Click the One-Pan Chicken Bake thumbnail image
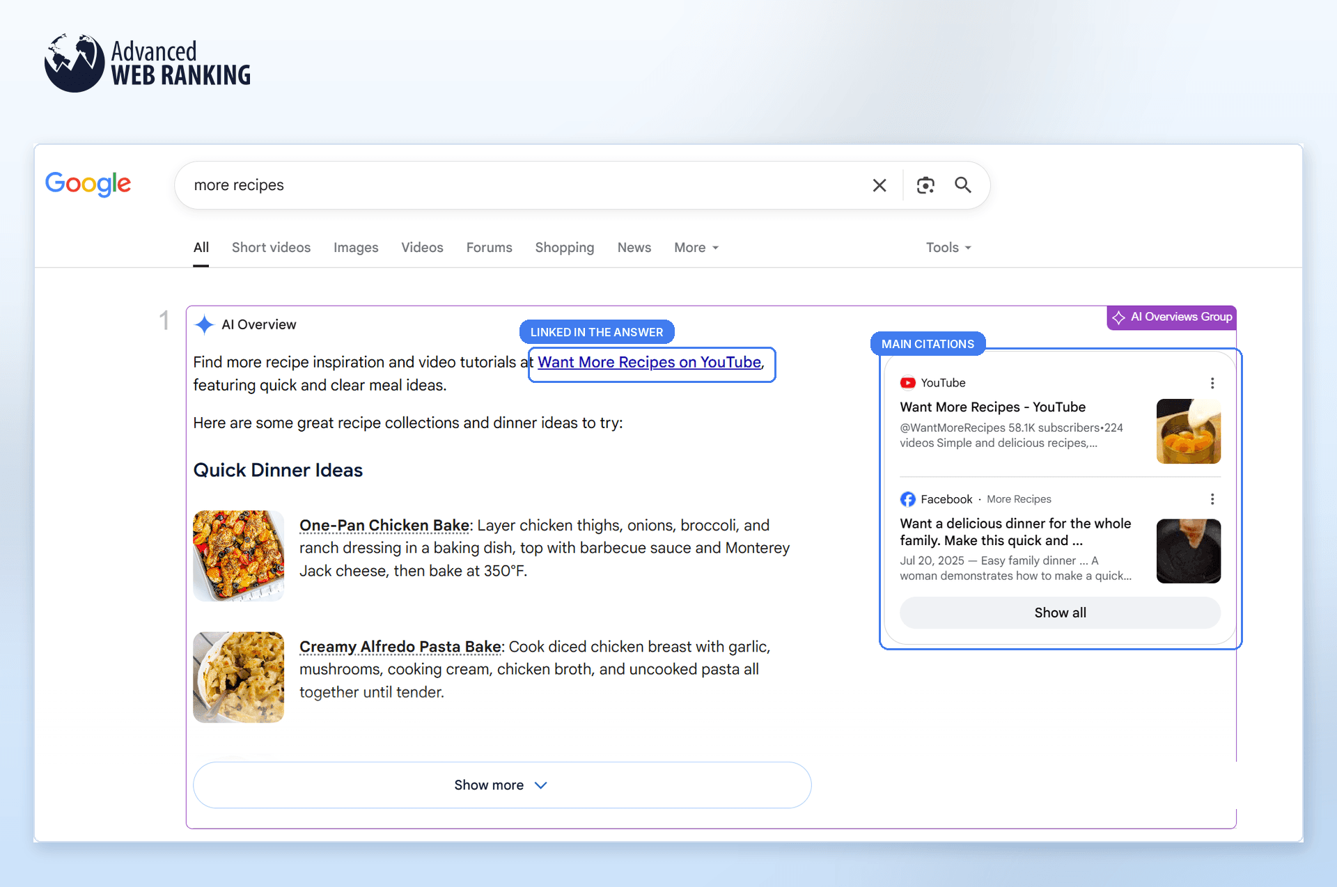Viewport: 1337px width, 887px height. 239,556
